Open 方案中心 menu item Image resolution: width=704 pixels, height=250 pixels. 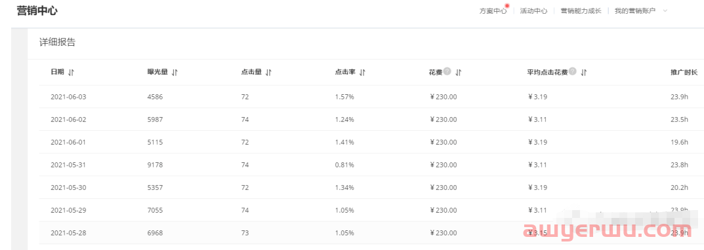[493, 11]
